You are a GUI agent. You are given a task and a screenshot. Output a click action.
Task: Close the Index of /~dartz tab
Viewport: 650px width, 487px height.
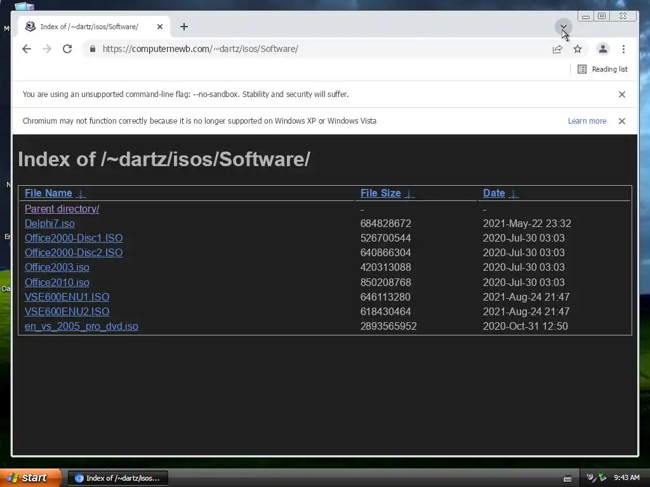[159, 27]
